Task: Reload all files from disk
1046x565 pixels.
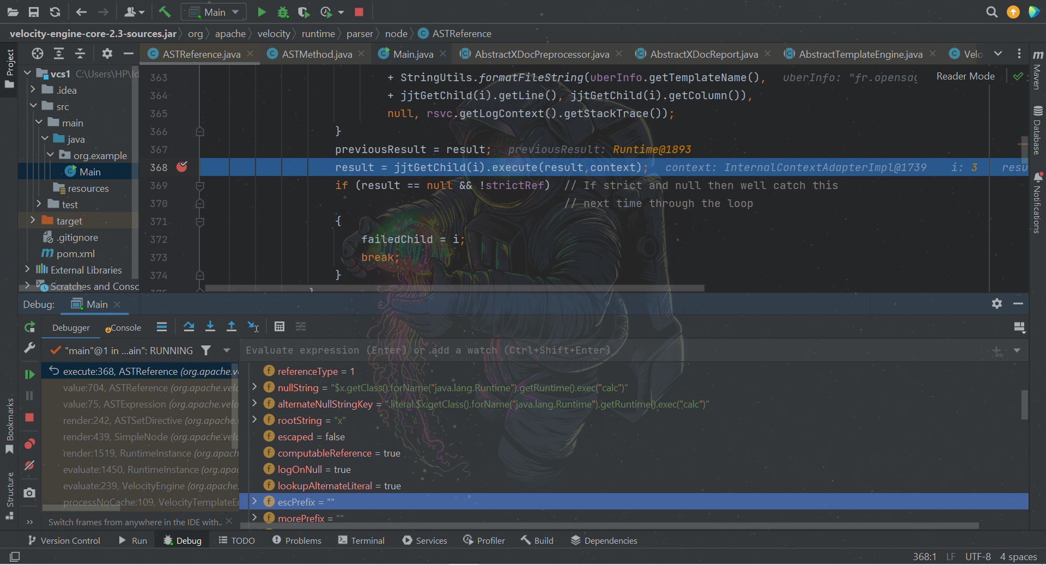Action: (54, 12)
